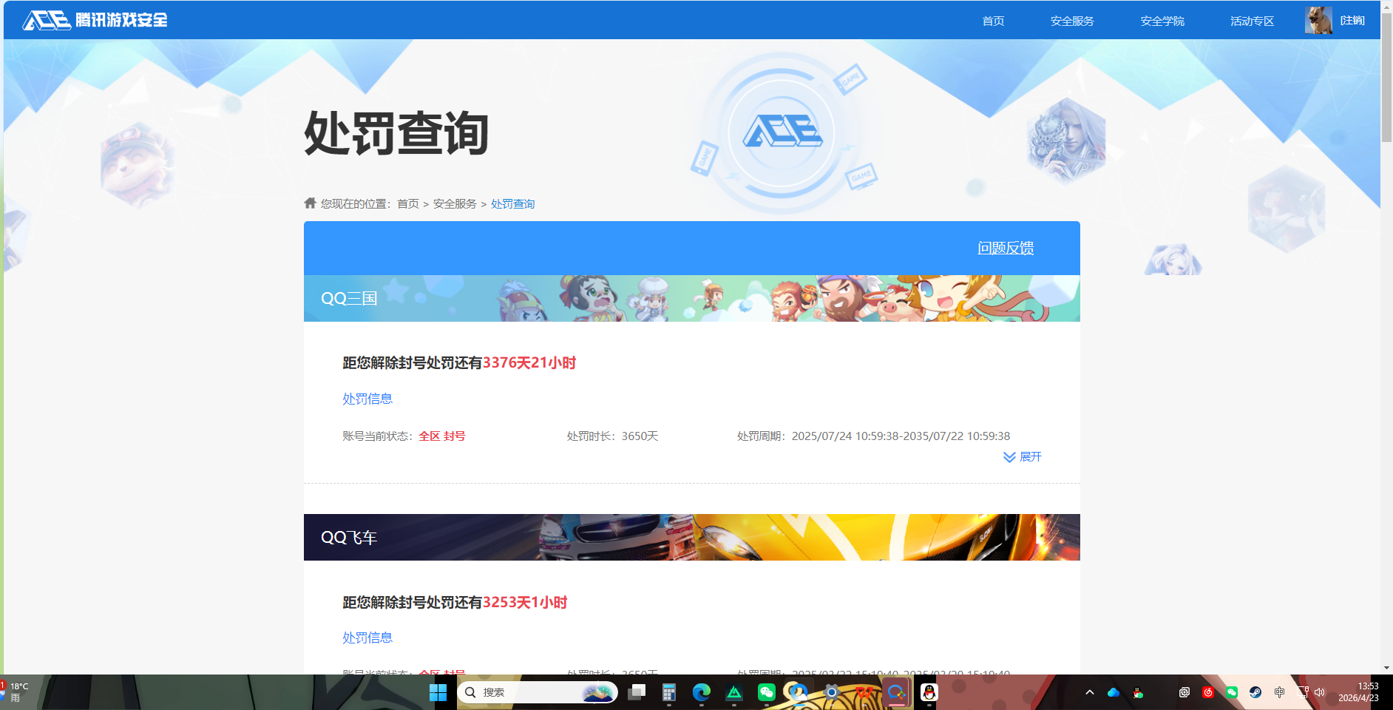The width and height of the screenshot is (1393, 710).
Task: Launch WeChat from the taskbar
Action: click(x=766, y=693)
